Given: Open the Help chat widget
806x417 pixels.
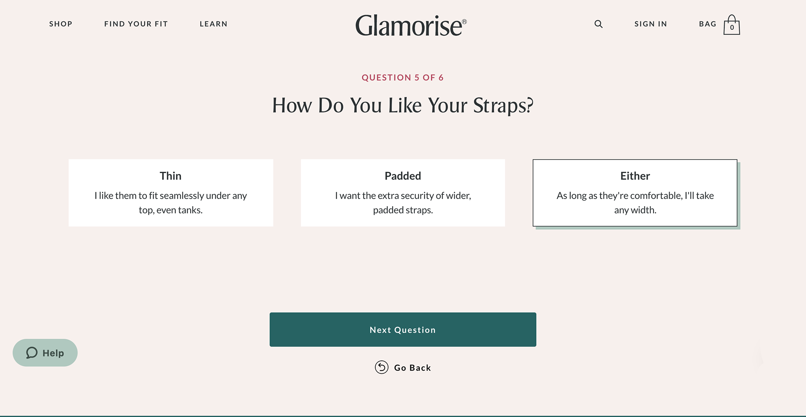Looking at the screenshot, I should tap(45, 353).
